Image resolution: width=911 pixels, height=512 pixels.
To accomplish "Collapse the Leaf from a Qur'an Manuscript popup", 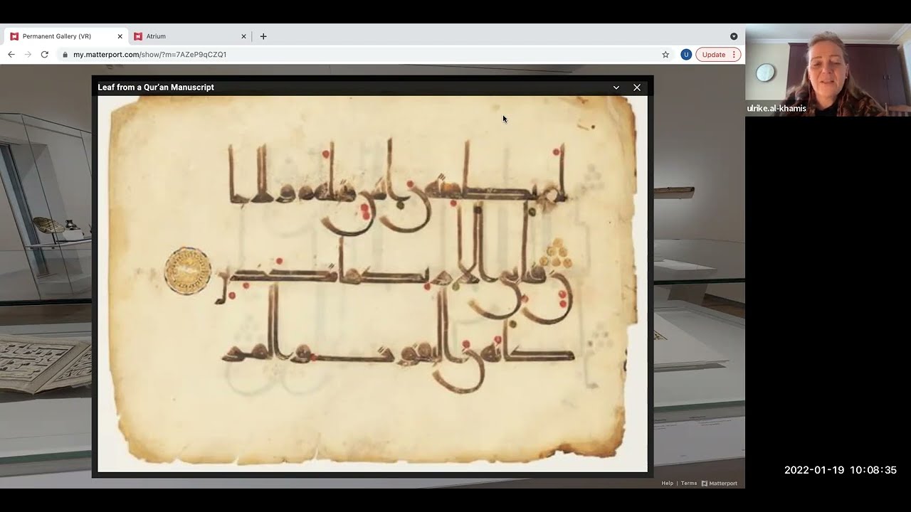I will coord(616,87).
